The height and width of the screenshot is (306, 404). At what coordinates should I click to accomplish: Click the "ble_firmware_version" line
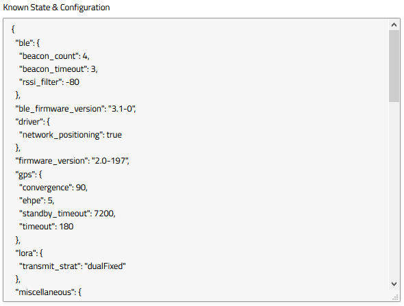tap(75, 109)
